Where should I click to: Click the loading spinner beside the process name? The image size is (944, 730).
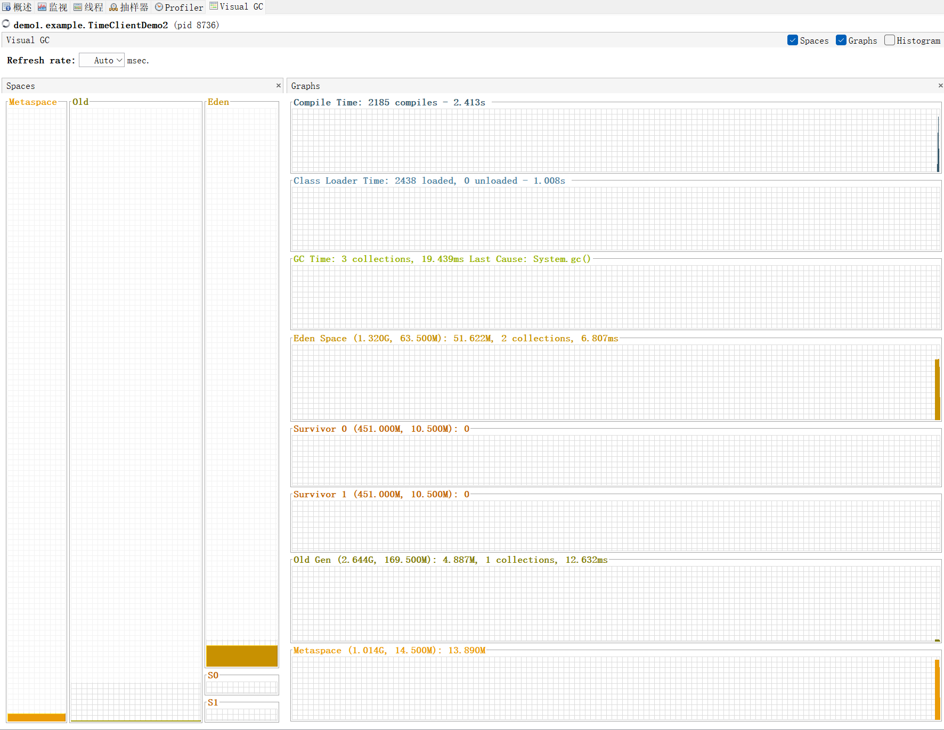click(6, 24)
